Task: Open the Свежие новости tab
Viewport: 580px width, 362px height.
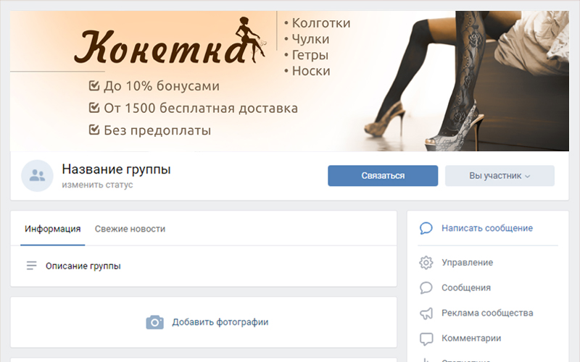Action: click(x=130, y=229)
